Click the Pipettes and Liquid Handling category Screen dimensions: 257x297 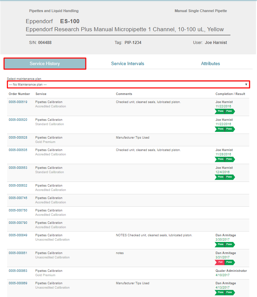[x=54, y=11]
